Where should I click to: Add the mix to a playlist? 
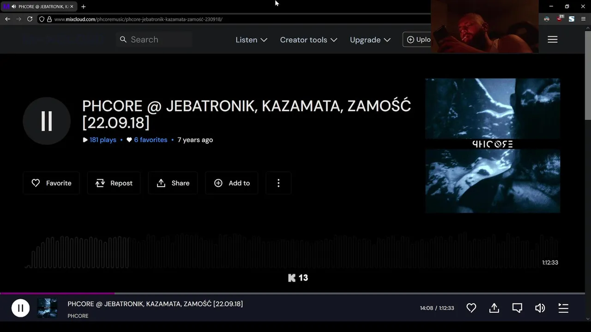click(x=232, y=183)
